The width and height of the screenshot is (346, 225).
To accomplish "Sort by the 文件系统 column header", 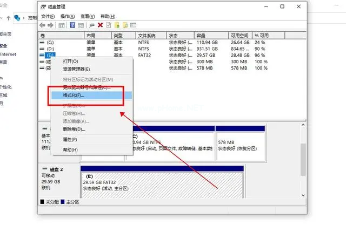I will point(147,35).
